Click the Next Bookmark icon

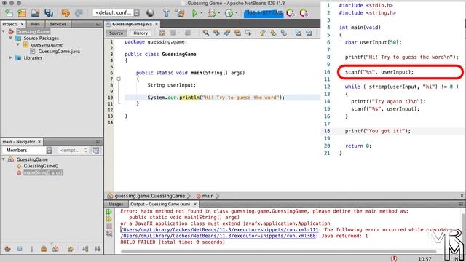[x=273, y=33]
